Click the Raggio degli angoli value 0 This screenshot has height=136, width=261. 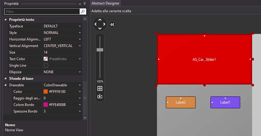tap(45, 98)
